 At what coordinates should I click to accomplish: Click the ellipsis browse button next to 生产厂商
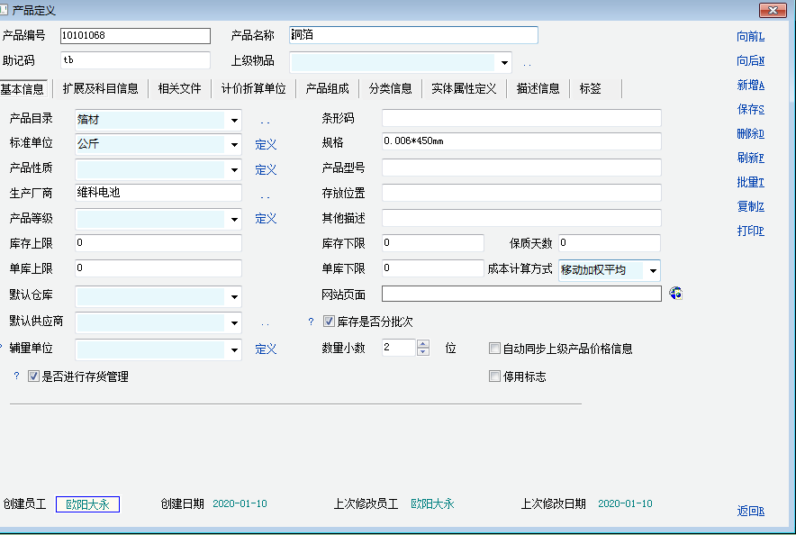click(x=266, y=195)
